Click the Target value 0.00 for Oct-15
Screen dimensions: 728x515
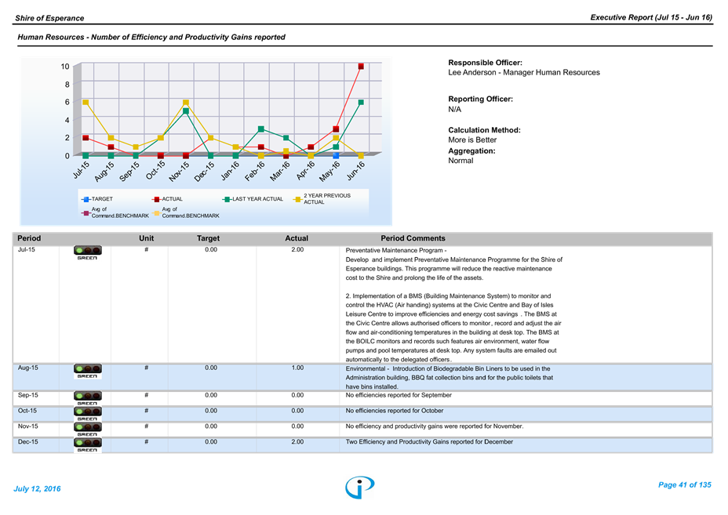pos(211,411)
